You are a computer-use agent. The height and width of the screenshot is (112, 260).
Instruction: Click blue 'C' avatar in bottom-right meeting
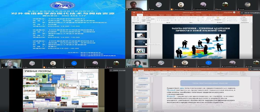(x=208, y=63)
